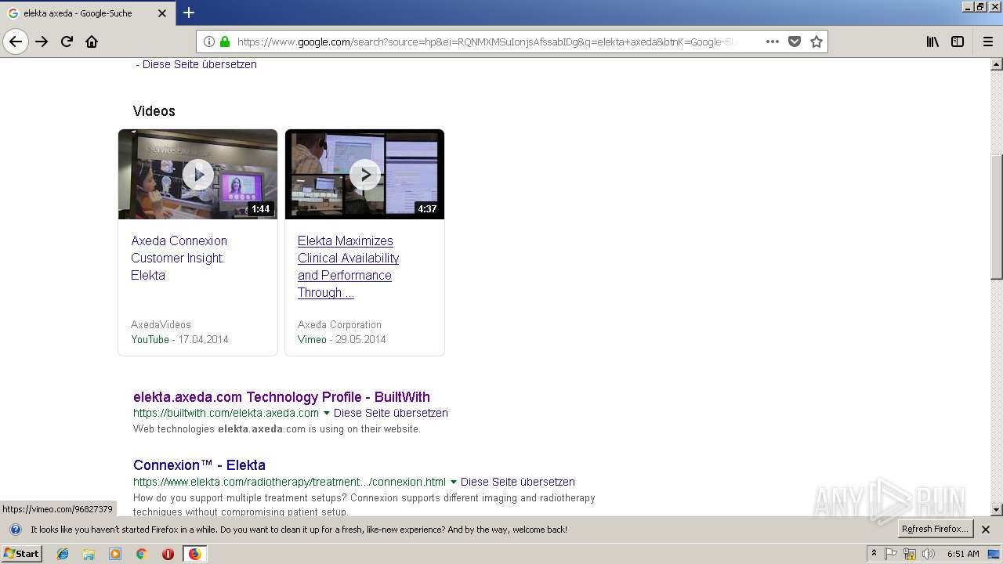Click the volume speaker tray icon
The height and width of the screenshot is (564, 1003).
click(929, 554)
